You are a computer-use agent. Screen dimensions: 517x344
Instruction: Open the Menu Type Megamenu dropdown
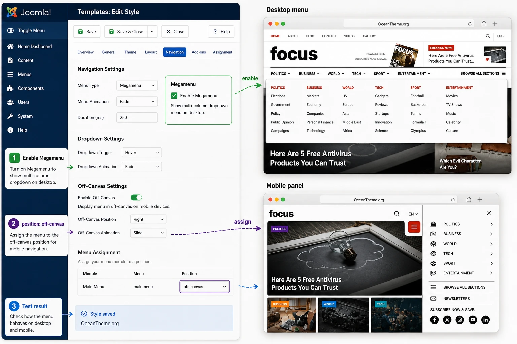[137, 85]
